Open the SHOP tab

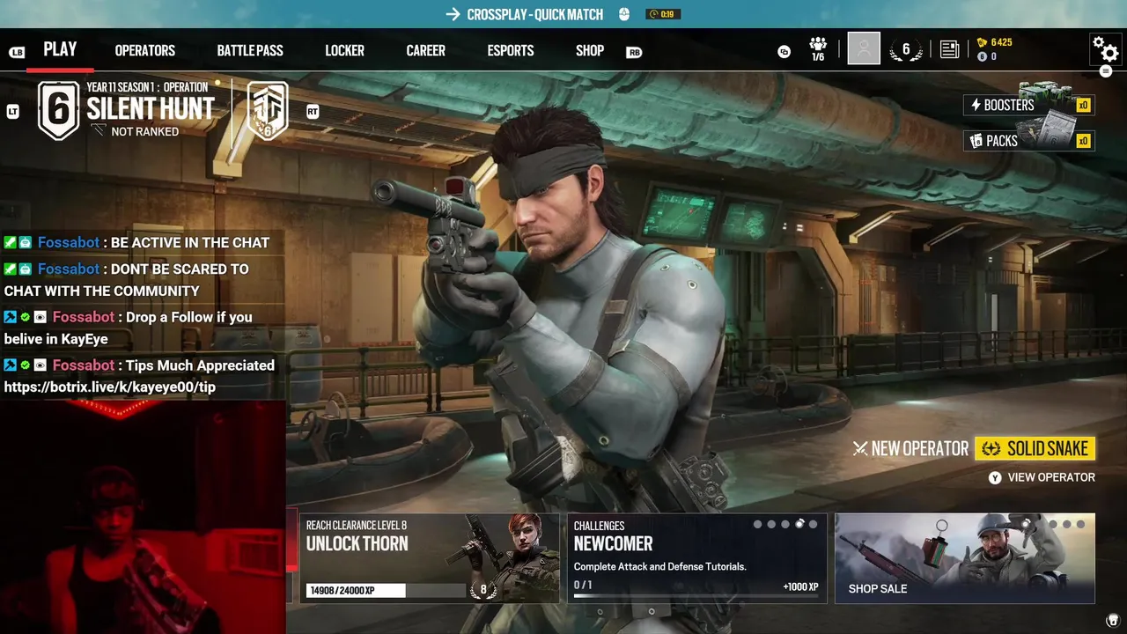tap(590, 50)
